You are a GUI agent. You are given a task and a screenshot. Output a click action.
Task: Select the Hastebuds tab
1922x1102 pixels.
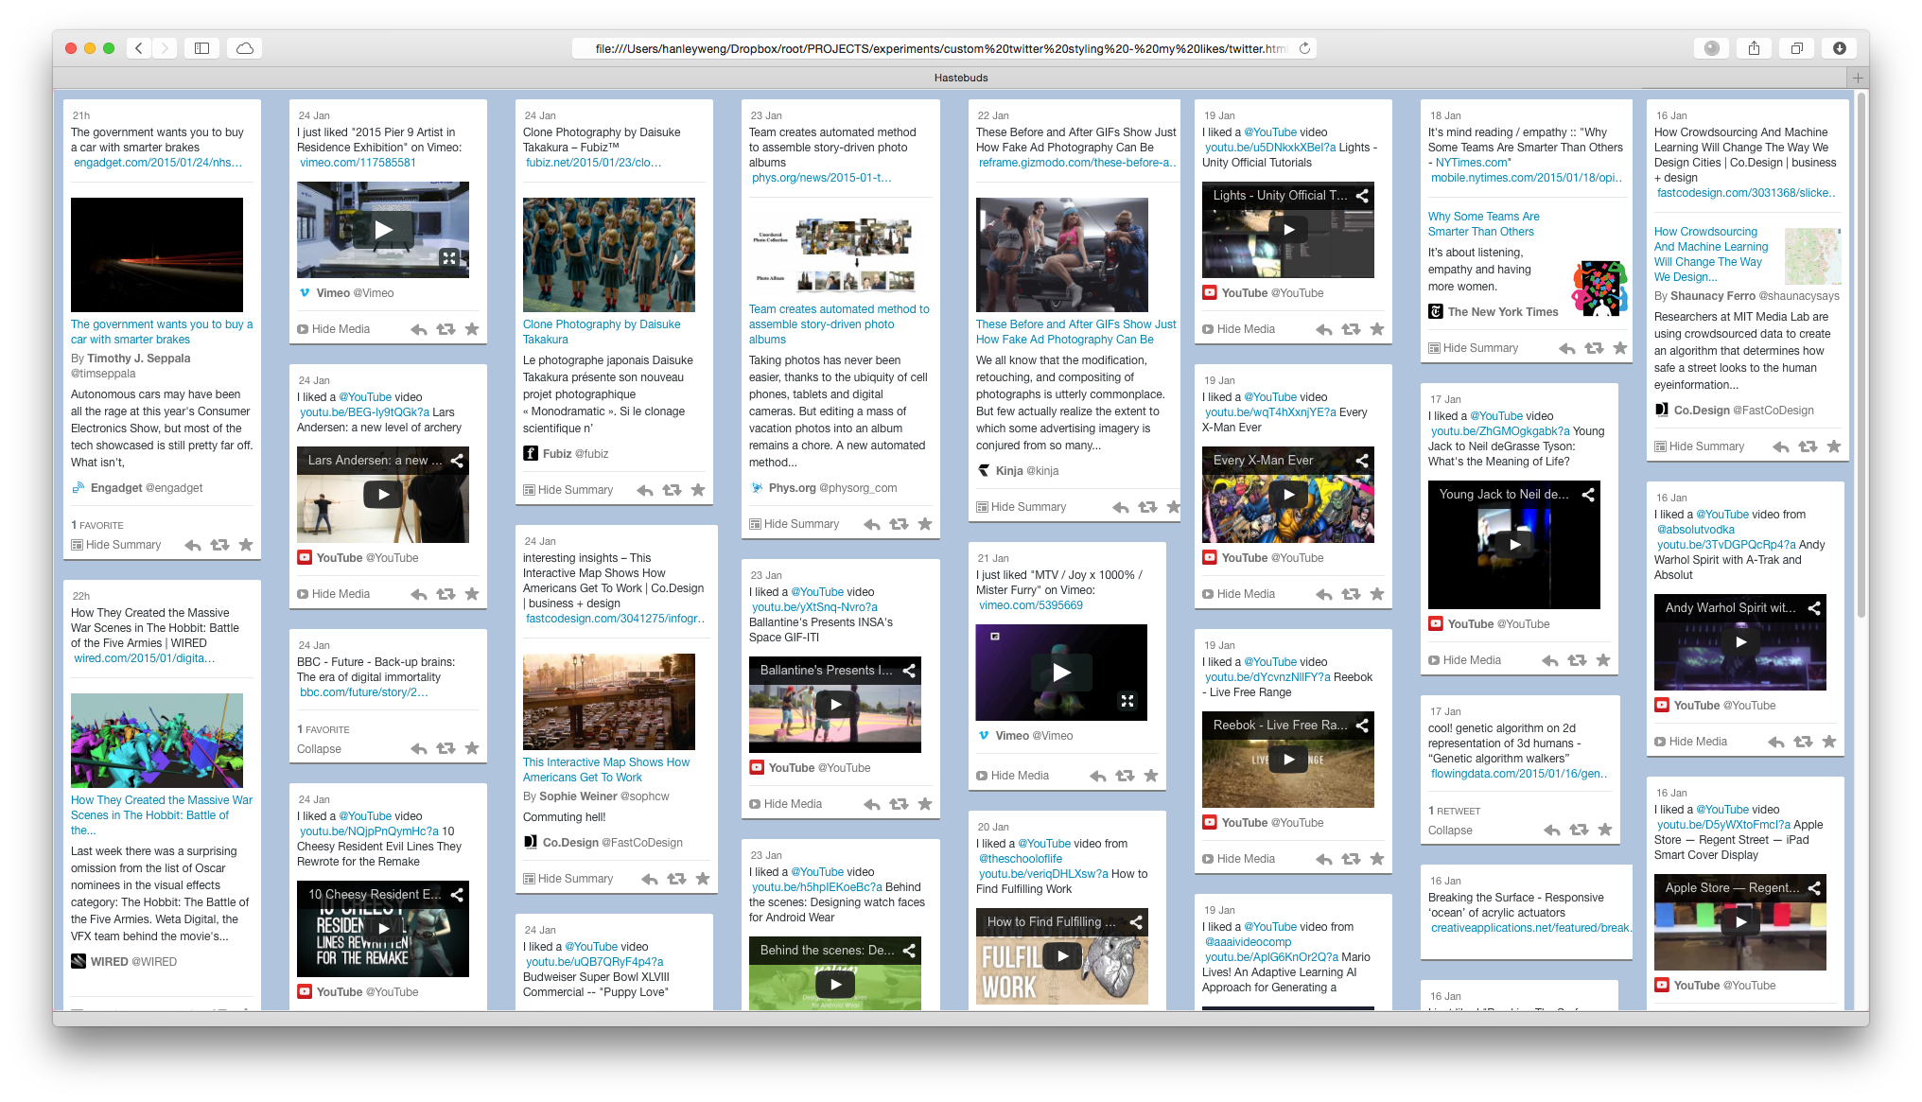961,78
